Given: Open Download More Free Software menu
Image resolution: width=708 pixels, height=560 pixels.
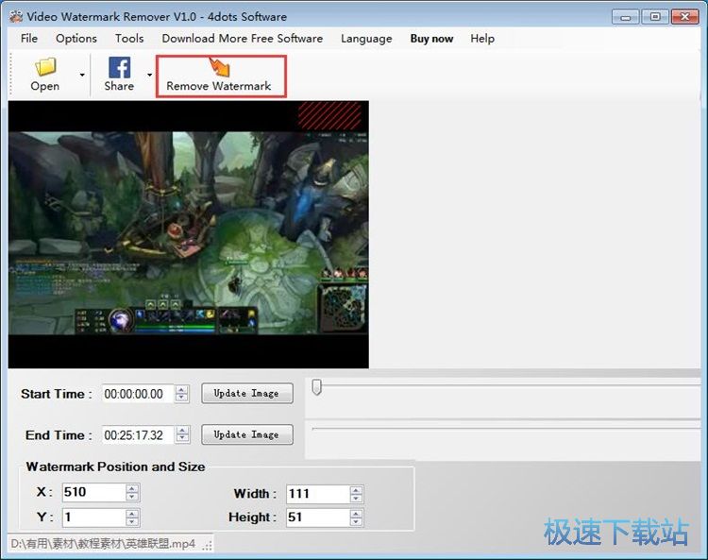Looking at the screenshot, I should pos(242,39).
